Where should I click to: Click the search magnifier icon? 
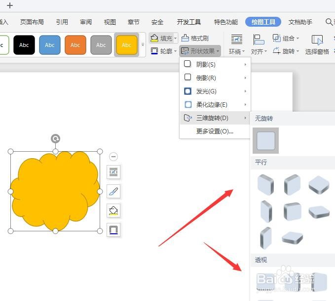[329, 22]
